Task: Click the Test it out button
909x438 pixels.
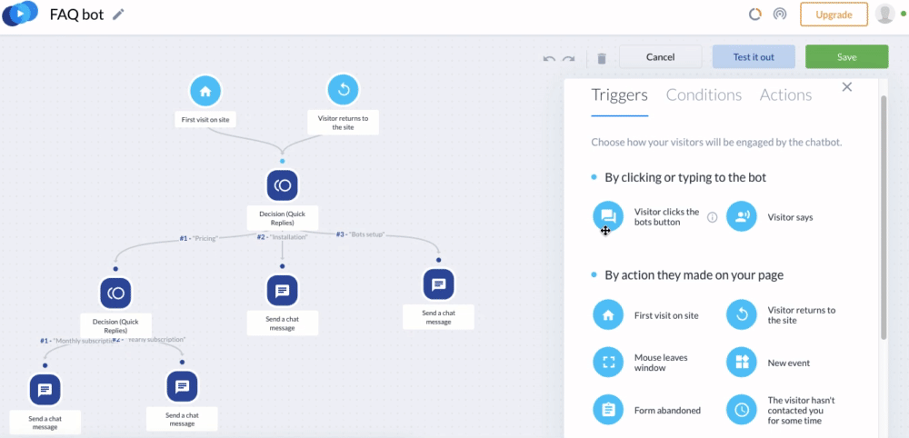Action: coord(754,56)
